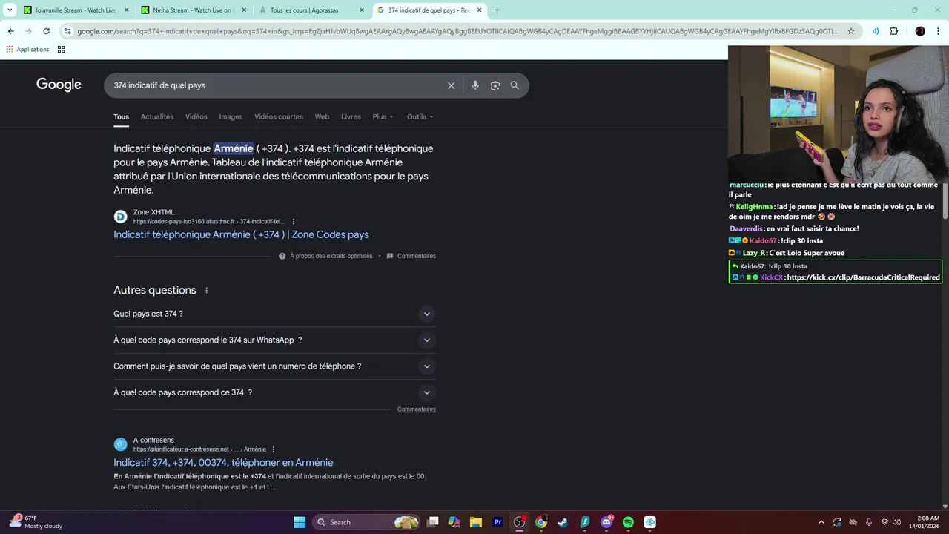View site information in the address bar
Image resolution: width=949 pixels, height=534 pixels.
pyautogui.click(x=67, y=31)
